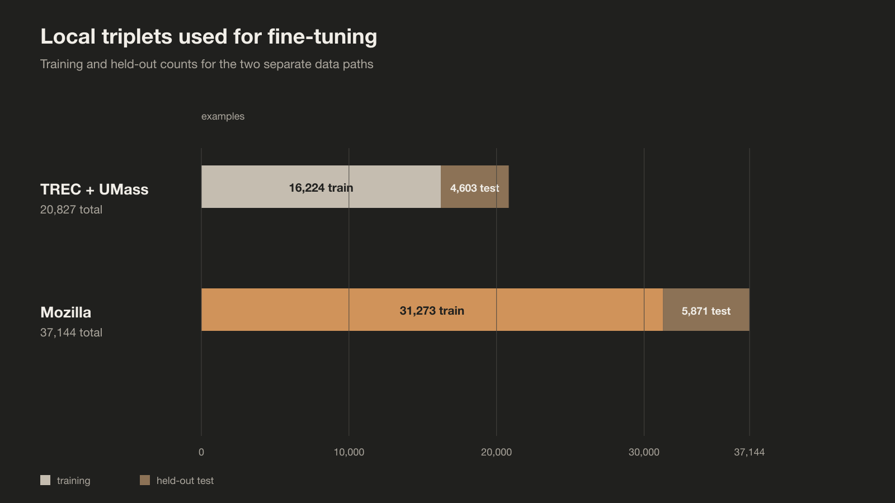Click the examples axis title
Viewport: 895px width, 503px height.
point(223,116)
